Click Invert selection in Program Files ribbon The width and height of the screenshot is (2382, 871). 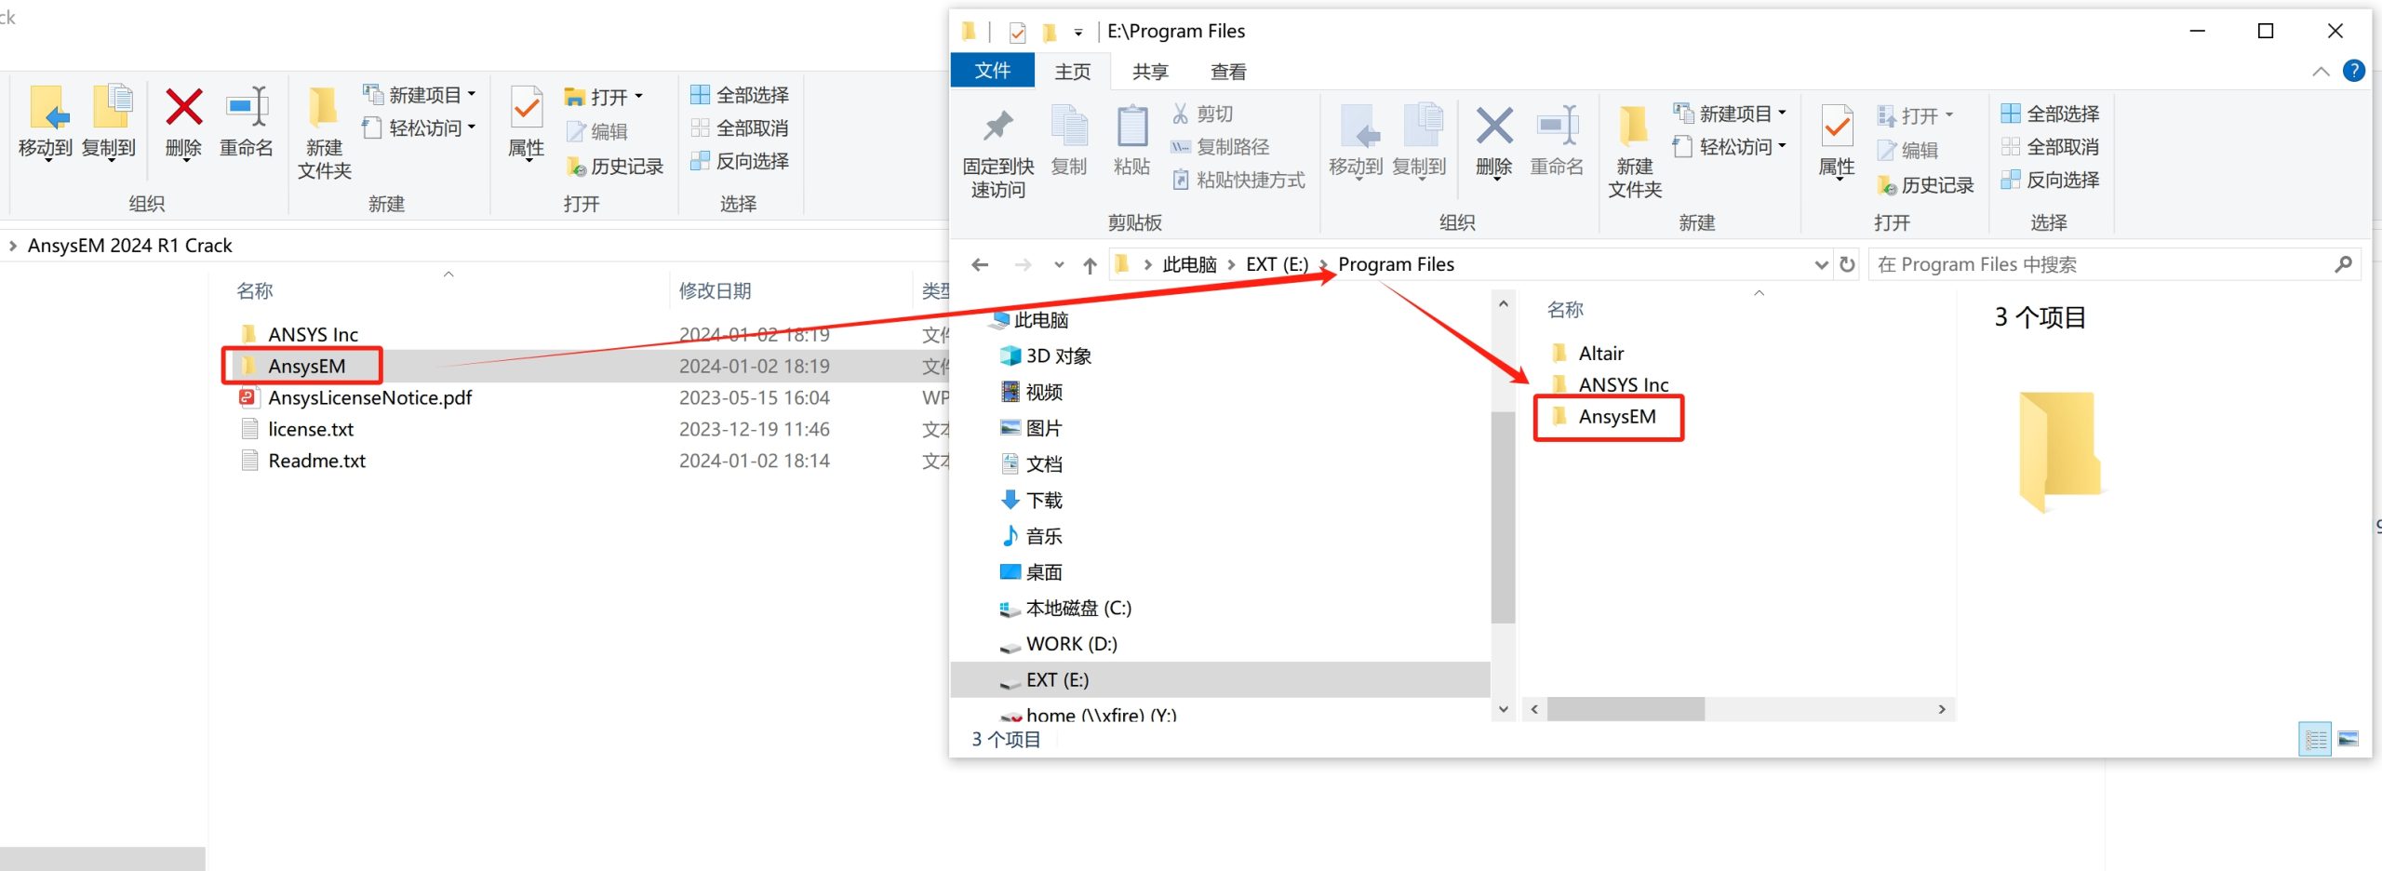(x=2050, y=180)
